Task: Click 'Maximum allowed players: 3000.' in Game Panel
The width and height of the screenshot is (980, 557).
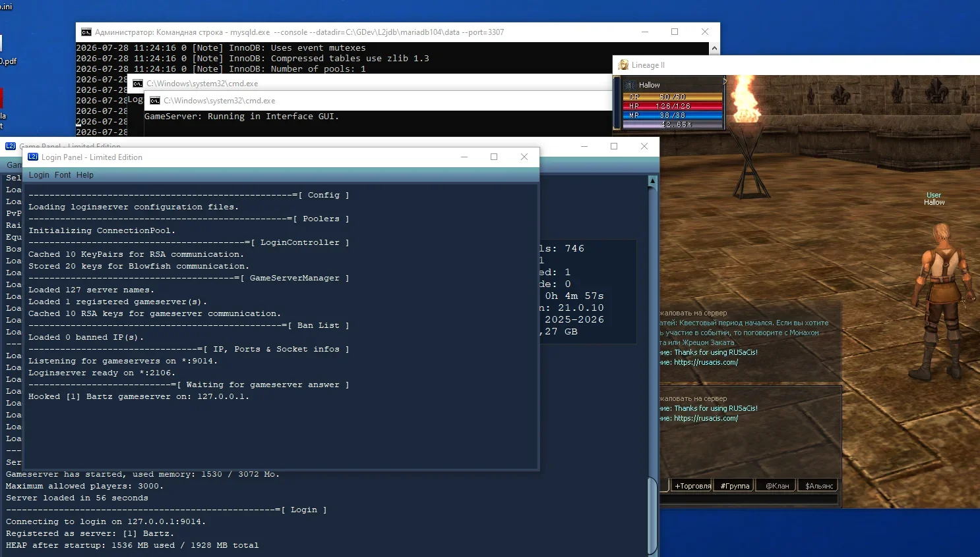Action: [85, 487]
